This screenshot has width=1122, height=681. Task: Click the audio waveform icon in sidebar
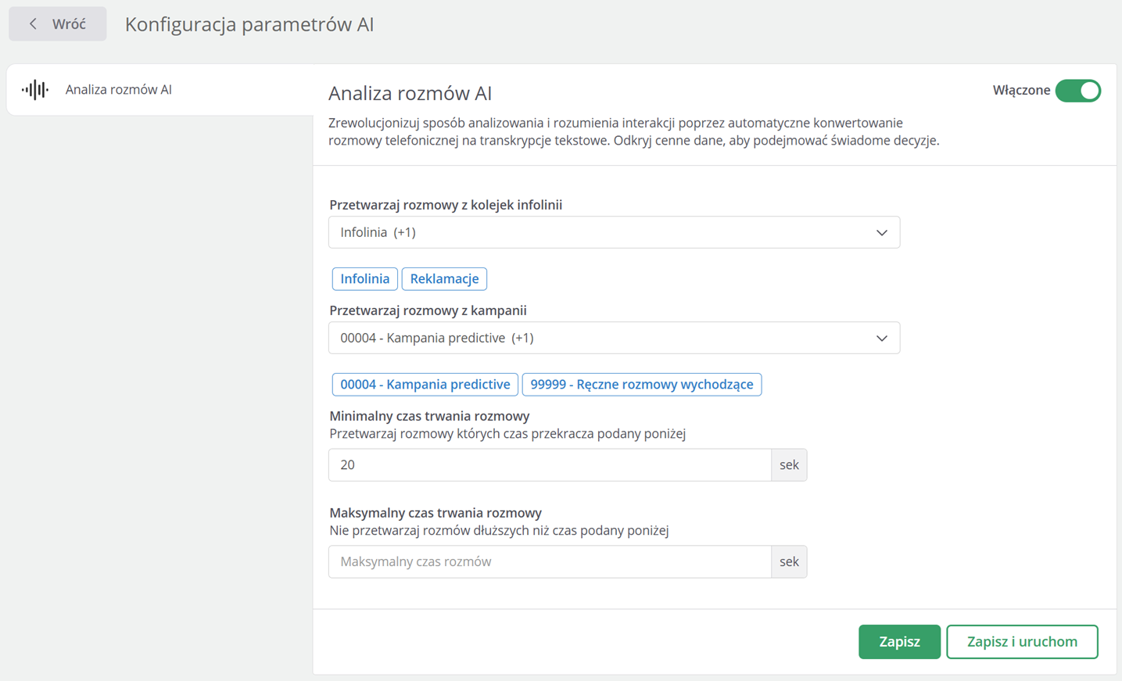tap(35, 90)
